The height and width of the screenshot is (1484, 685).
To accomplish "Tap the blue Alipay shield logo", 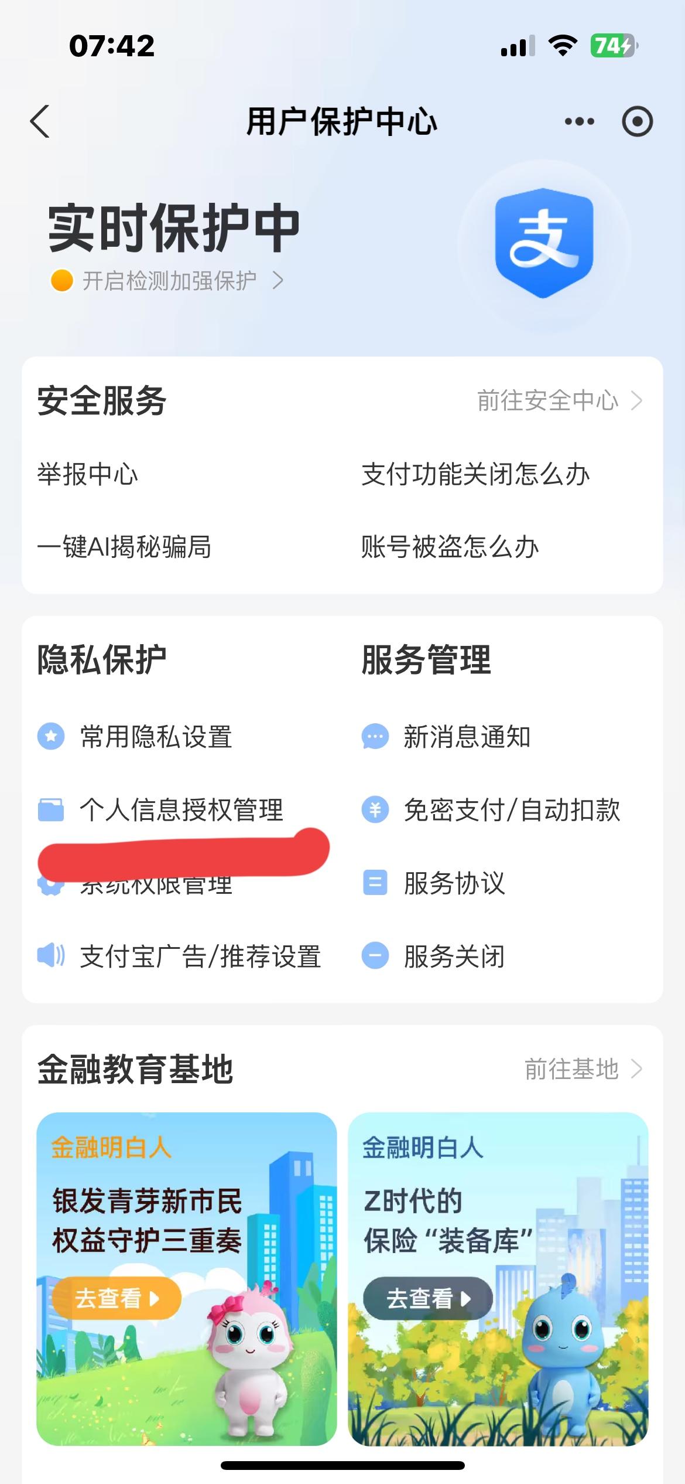I will (544, 243).
